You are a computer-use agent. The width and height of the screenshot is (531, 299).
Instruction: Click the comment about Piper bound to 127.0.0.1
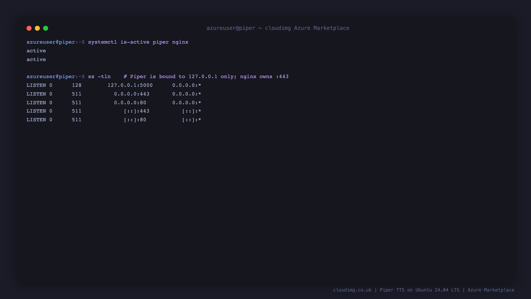206,76
